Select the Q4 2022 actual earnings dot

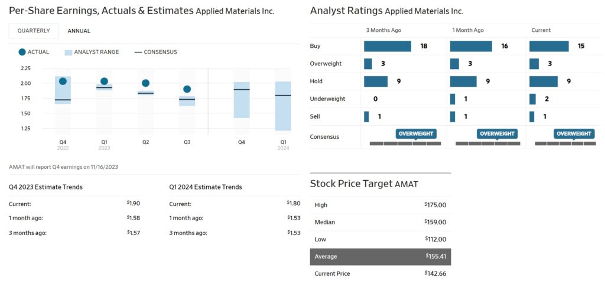tap(63, 81)
